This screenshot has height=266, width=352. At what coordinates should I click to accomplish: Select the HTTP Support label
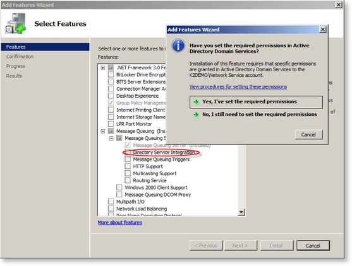coord(148,166)
